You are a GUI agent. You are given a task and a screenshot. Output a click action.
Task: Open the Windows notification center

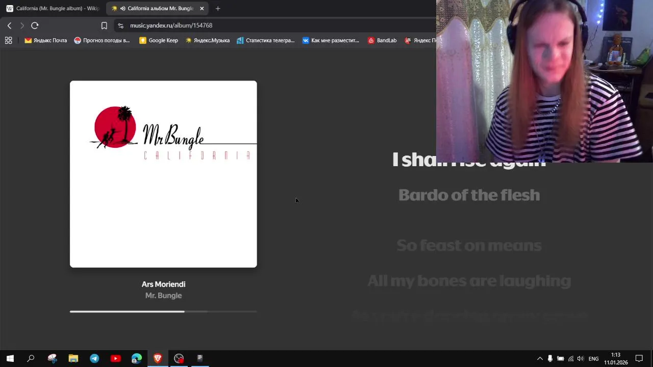pos(639,358)
